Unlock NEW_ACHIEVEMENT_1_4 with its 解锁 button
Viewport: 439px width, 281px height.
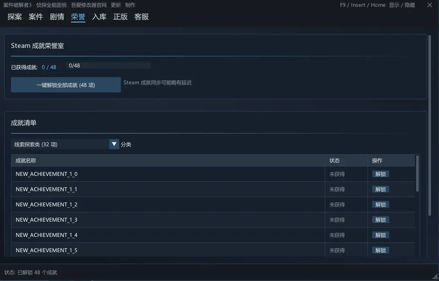pyautogui.click(x=381, y=235)
